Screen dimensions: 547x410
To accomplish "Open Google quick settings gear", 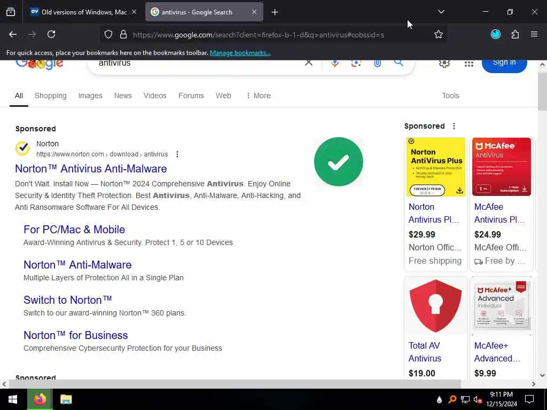I will pos(444,64).
